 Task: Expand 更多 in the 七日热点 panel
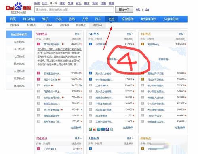click(x=182, y=34)
